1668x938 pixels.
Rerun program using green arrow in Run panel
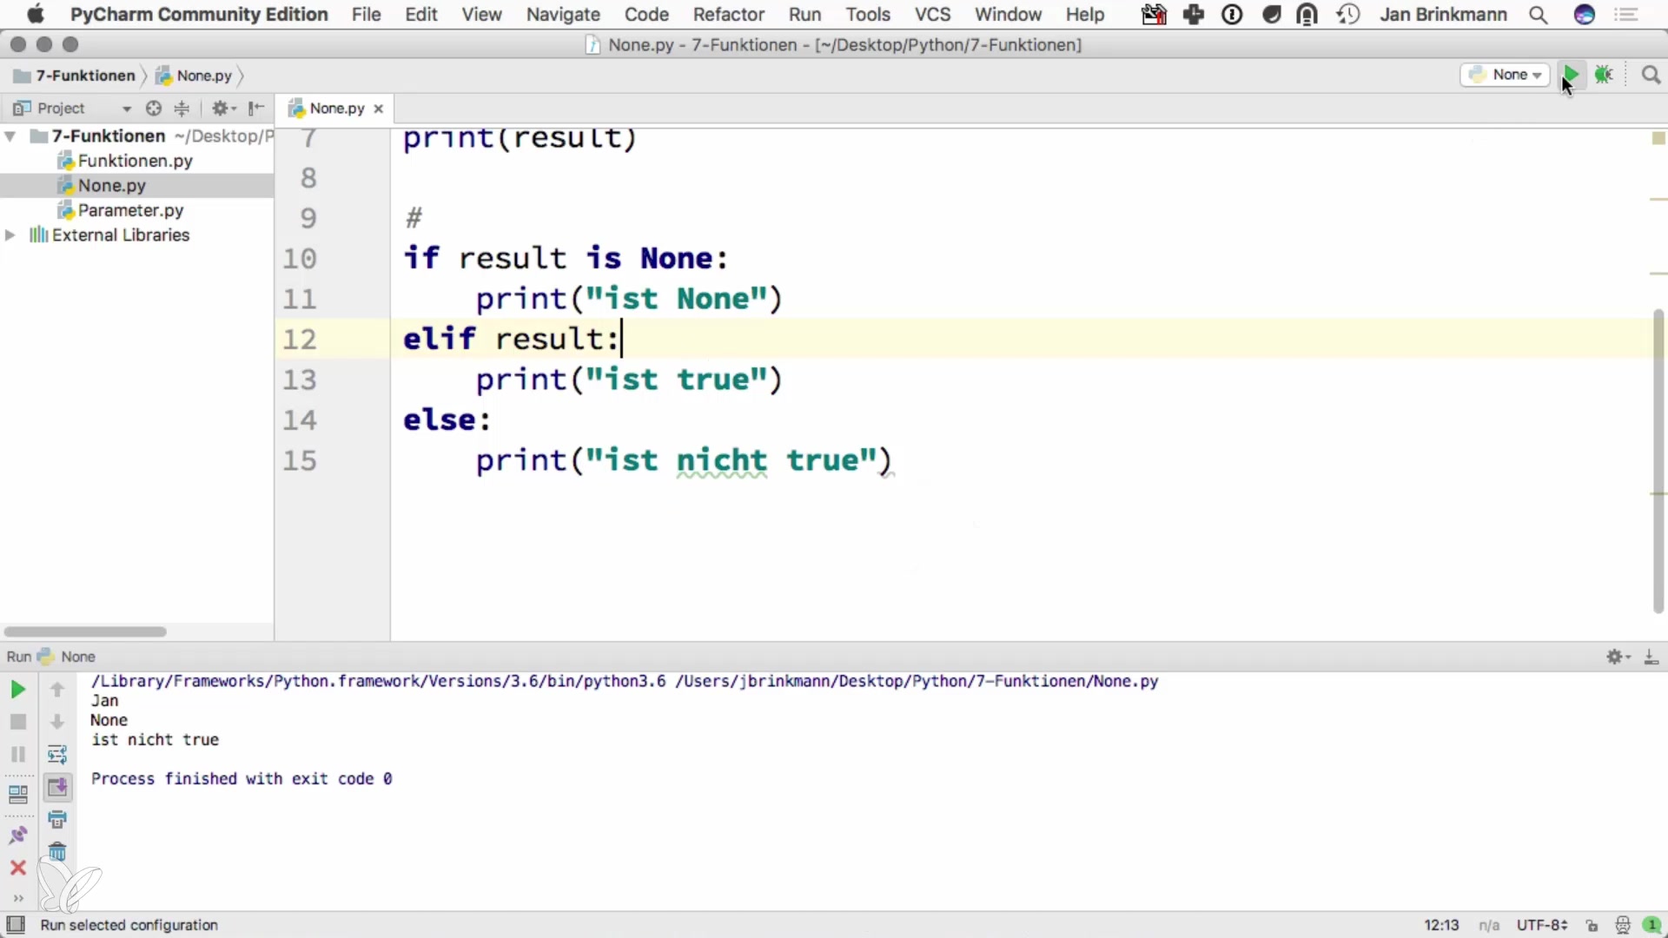17,690
